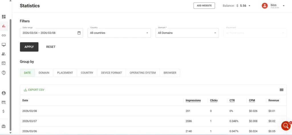Click the statistics bar chart sidebar icon

click(4, 26)
